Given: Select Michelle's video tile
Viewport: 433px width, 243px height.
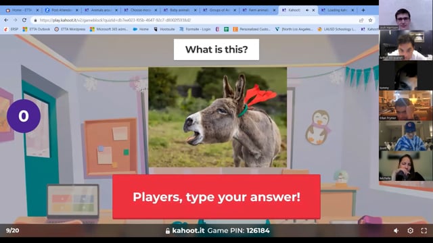Looking at the screenshot, I should click(405, 166).
